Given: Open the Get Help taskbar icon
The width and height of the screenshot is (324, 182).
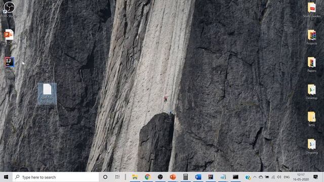Looking at the screenshot, I should (x=248, y=177).
